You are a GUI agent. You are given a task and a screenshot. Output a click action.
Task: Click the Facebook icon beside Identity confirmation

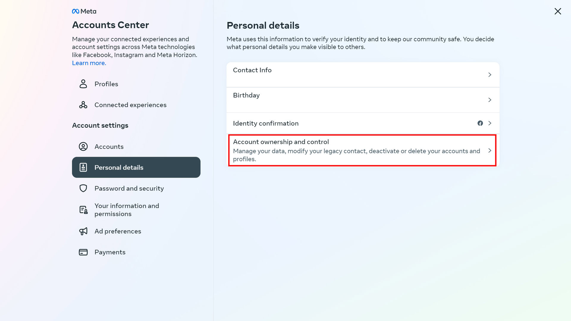point(480,123)
